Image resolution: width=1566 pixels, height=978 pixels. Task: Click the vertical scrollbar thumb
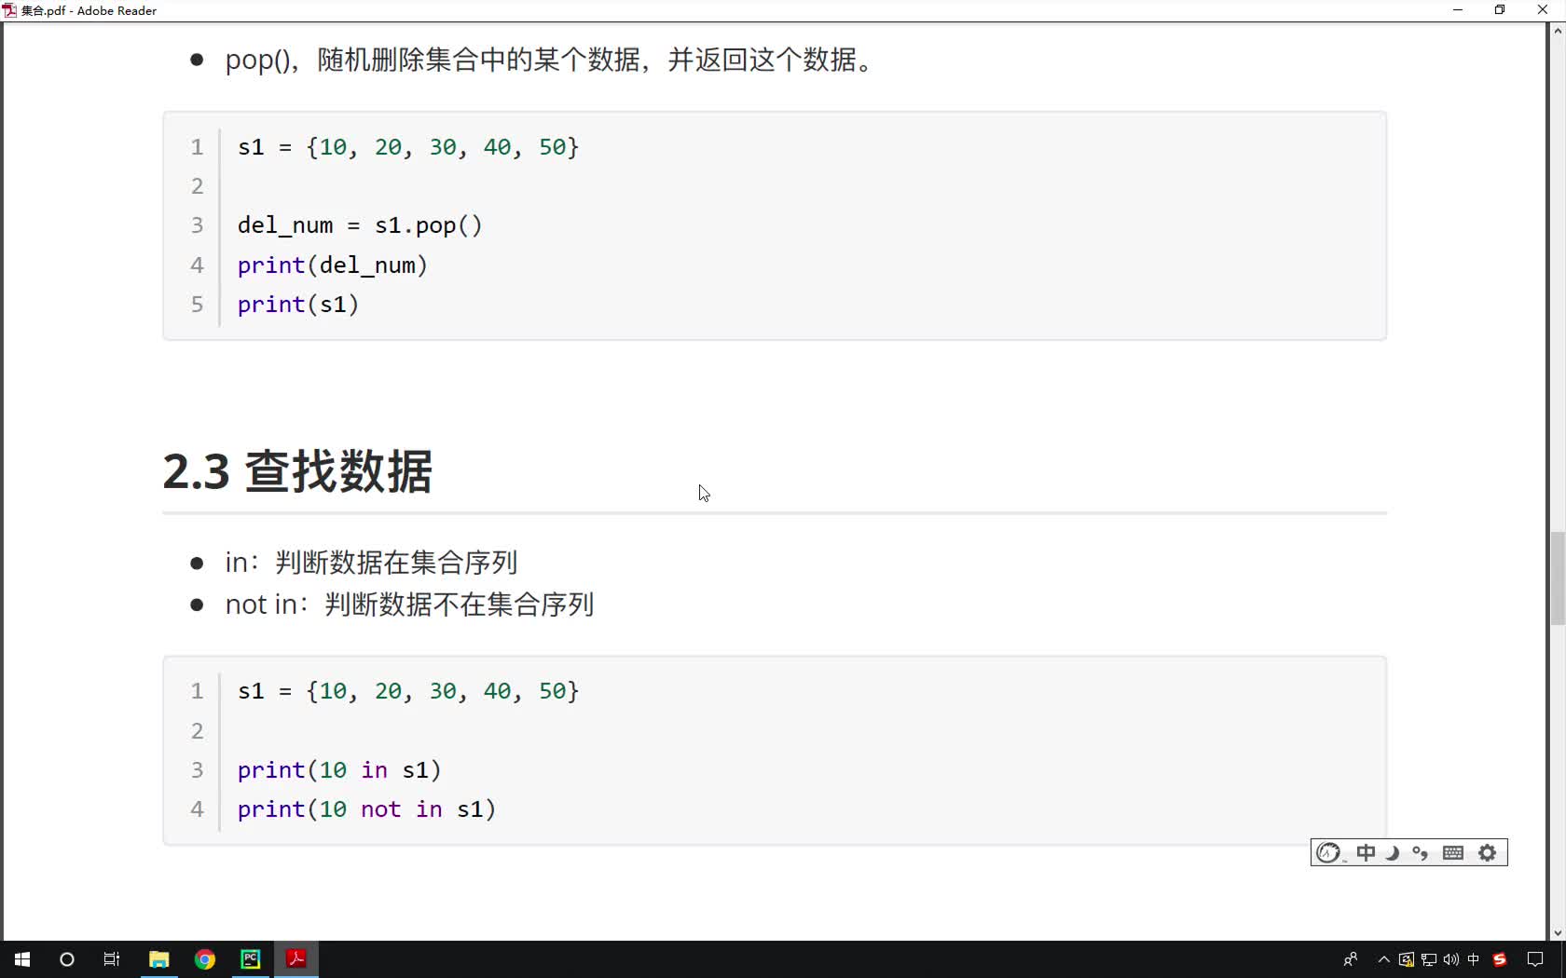click(x=1558, y=577)
